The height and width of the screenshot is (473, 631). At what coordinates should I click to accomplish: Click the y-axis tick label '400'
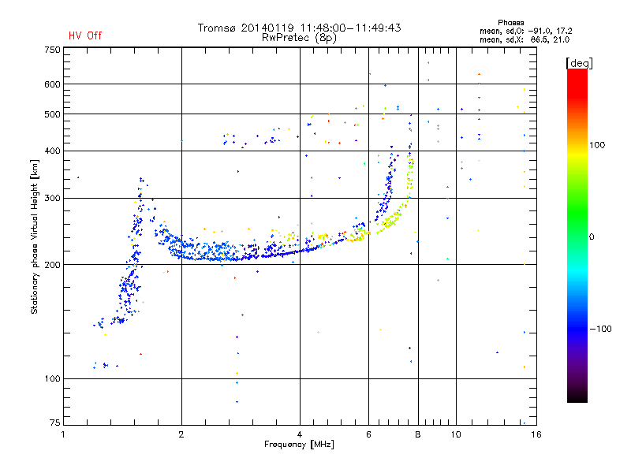tap(53, 151)
